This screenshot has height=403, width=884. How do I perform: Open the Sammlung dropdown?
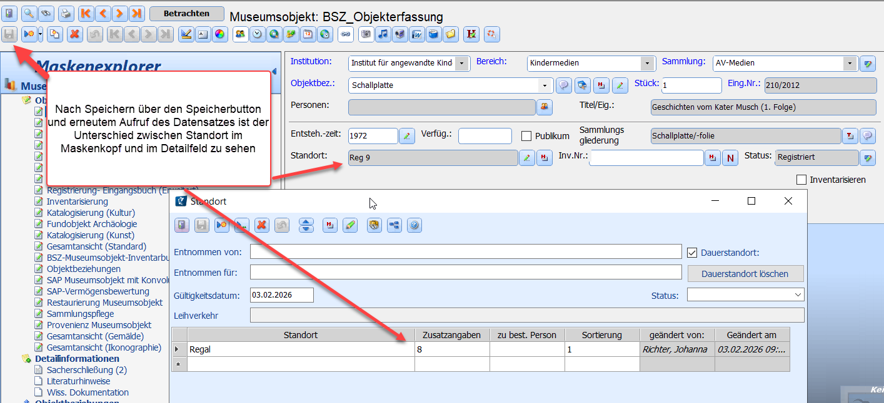[849, 63]
